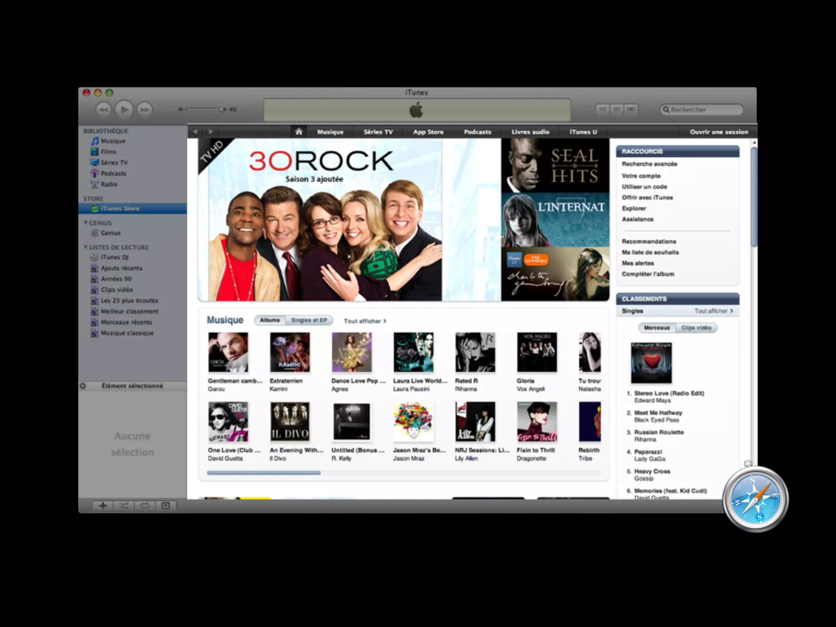This screenshot has width=836, height=627.
Task: Click the add playlist plus button
Action: 103,506
